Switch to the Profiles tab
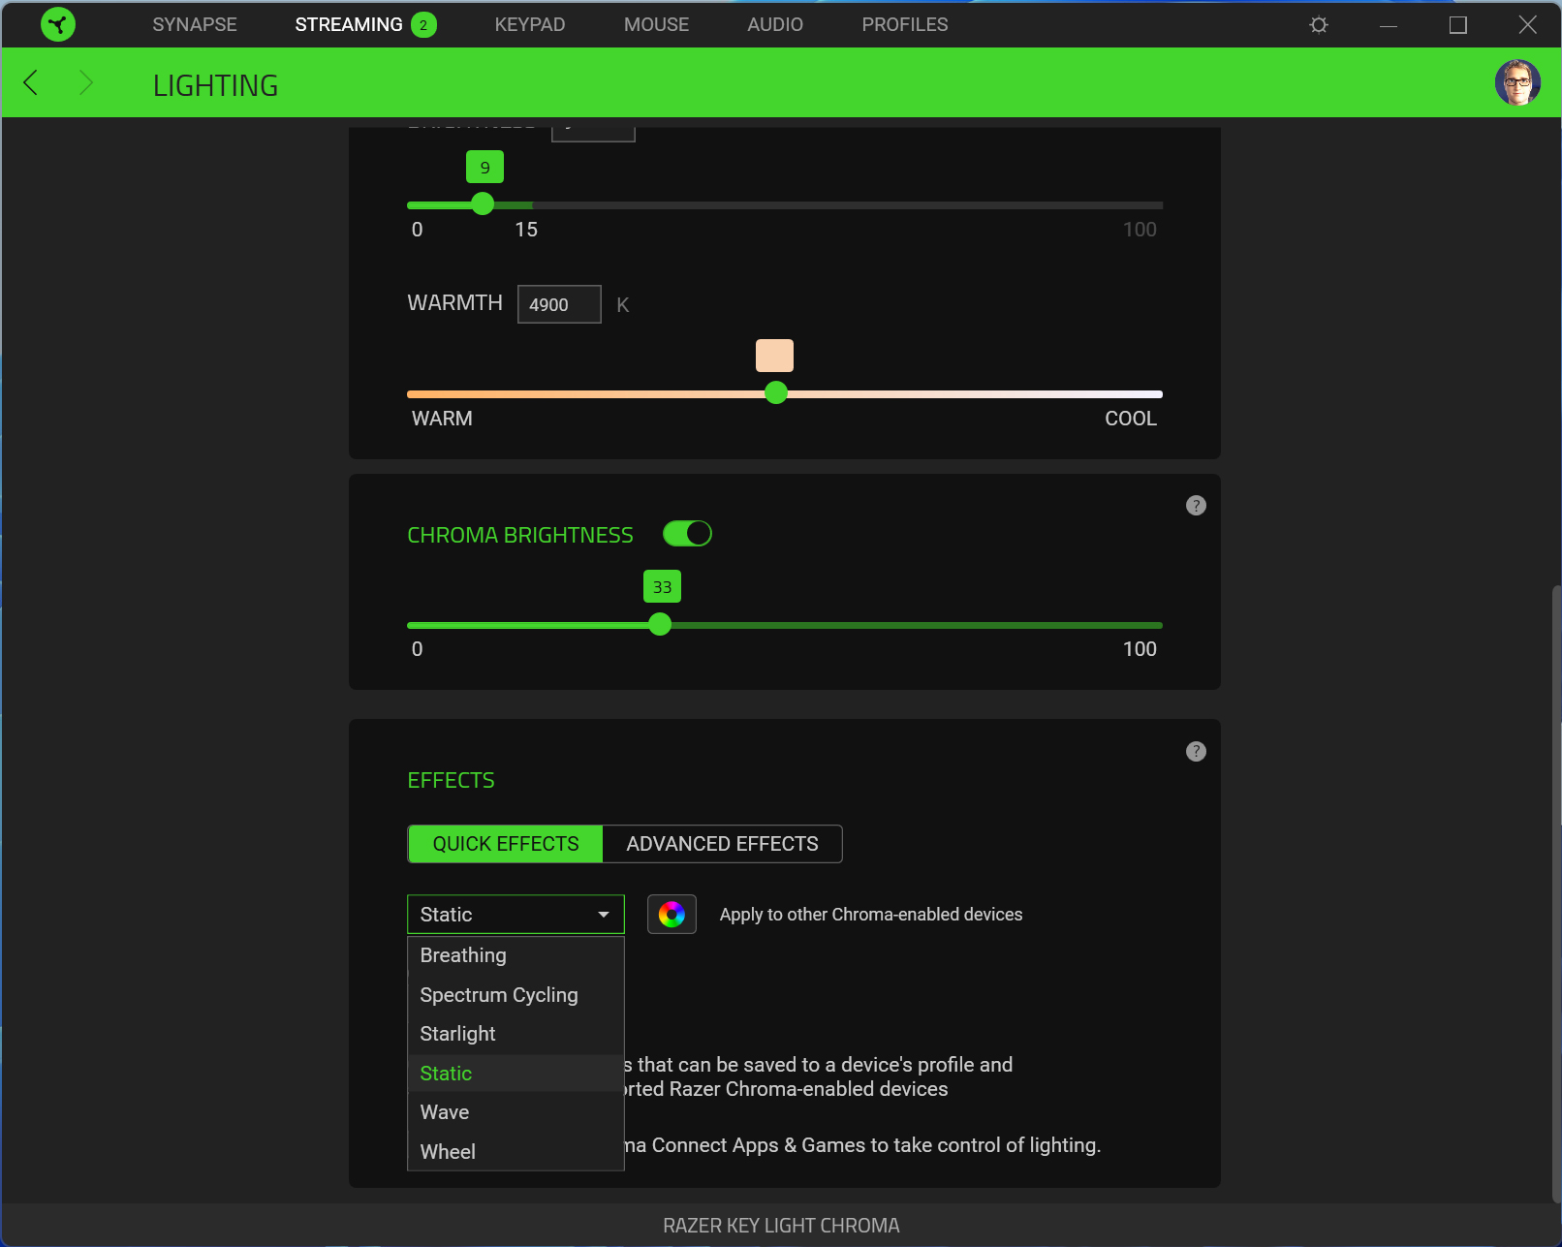 (905, 25)
